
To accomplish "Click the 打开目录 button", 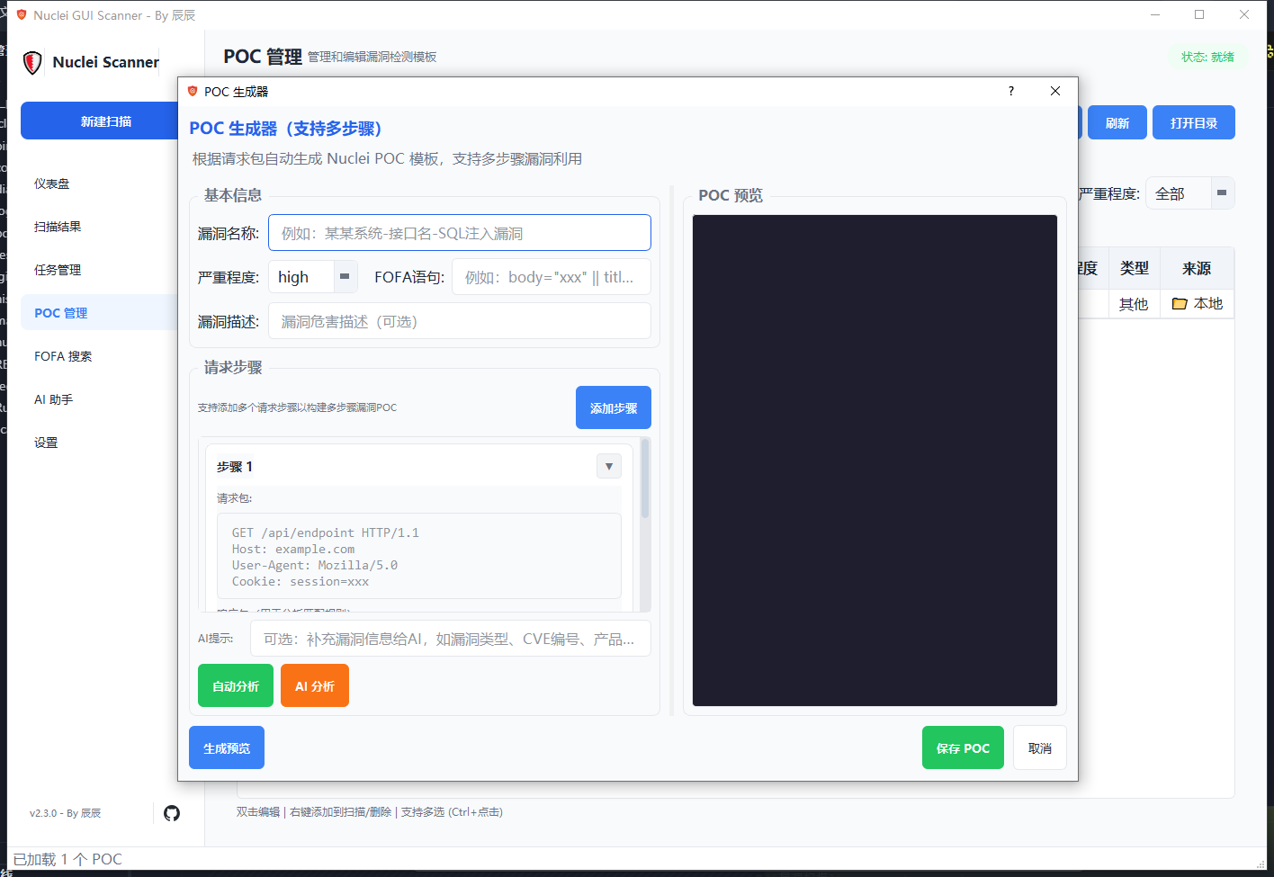I will click(x=1193, y=121).
